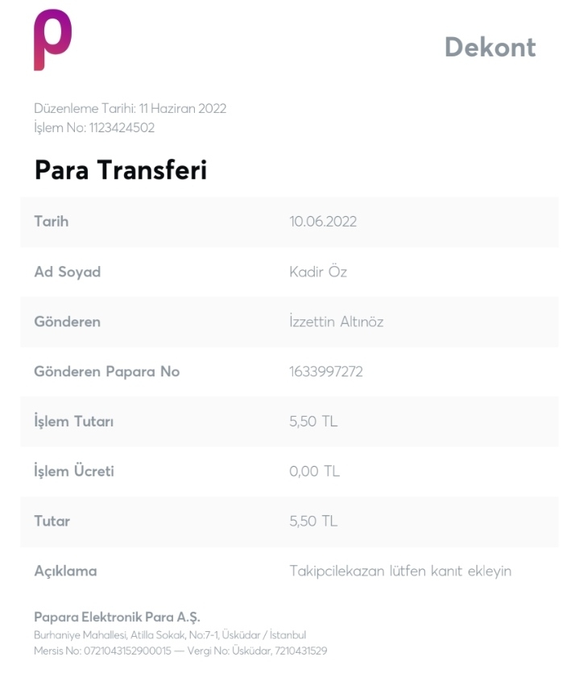This screenshot has width=563, height=690.
Task: Click the İşlem Tutarı label
Action: click(x=74, y=421)
